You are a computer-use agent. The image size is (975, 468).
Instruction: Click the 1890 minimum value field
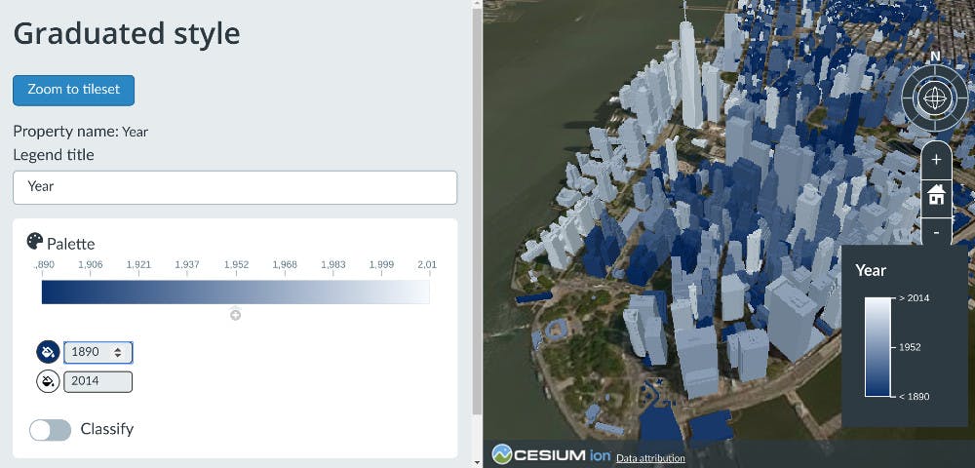pos(88,352)
